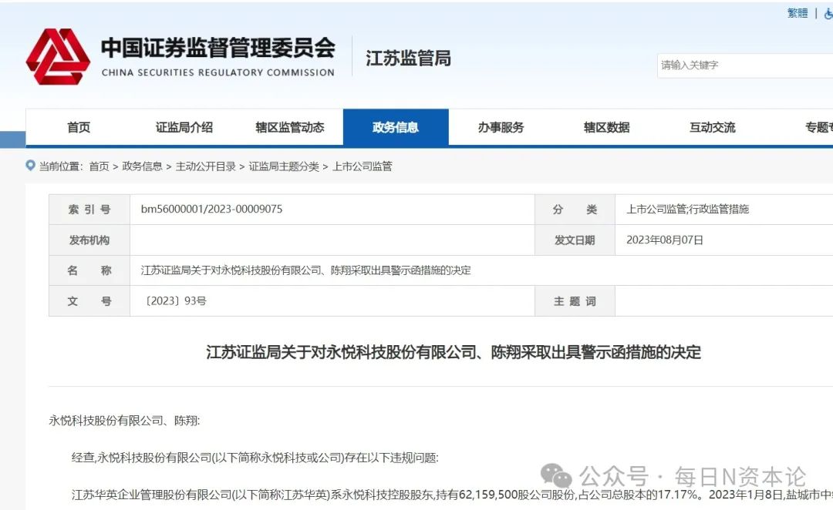Click document number 〔2023〕93号
The height and width of the screenshot is (510, 833).
point(174,301)
